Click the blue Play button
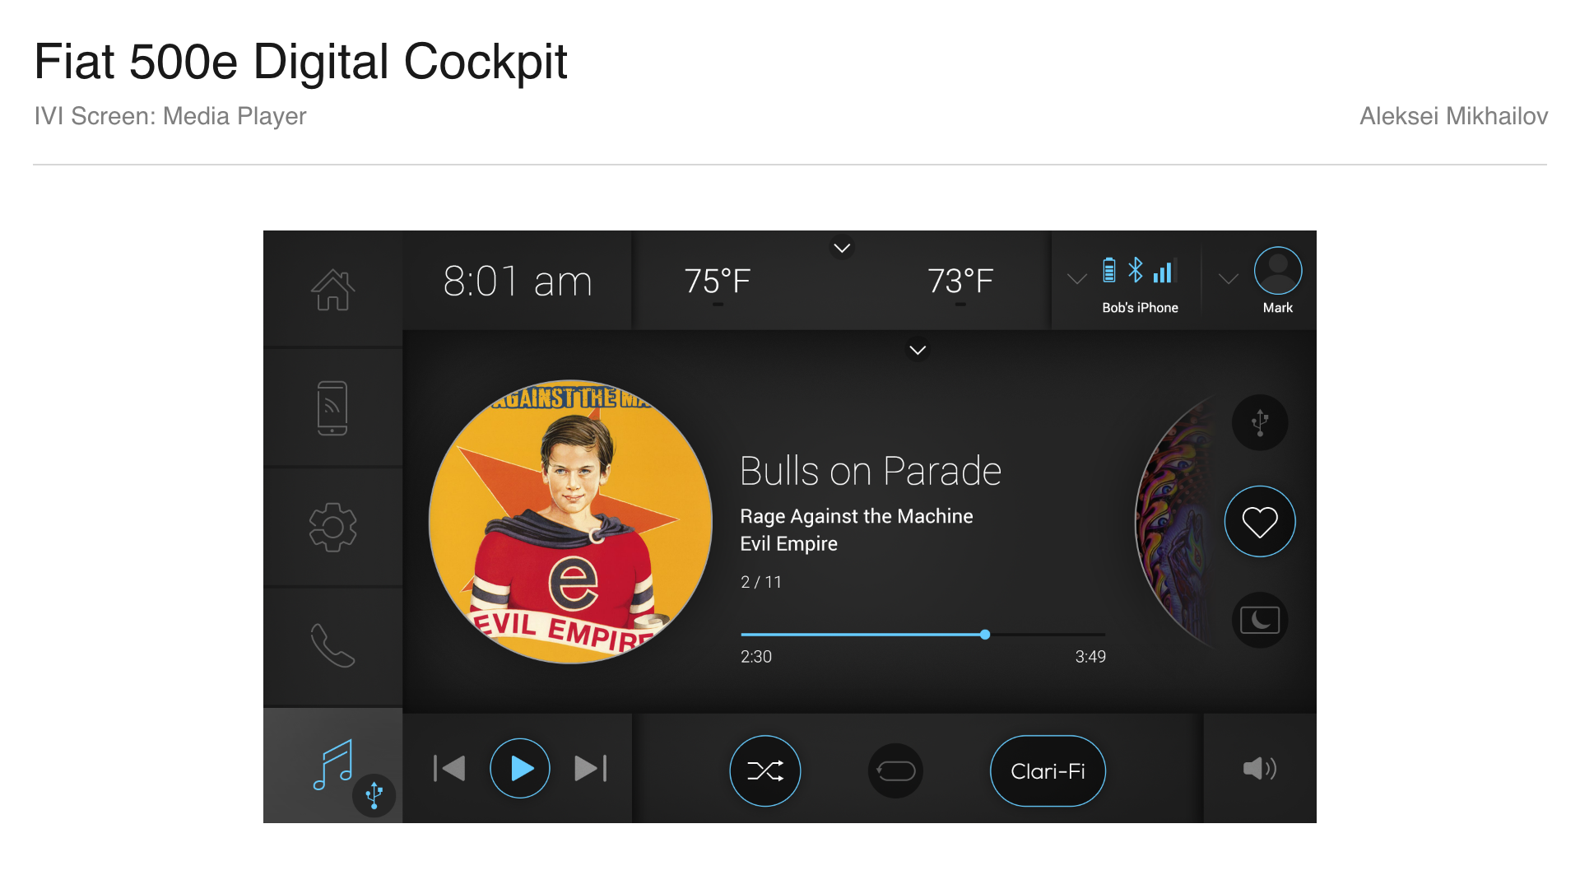Viewport: 1580px width, 889px height. [520, 769]
